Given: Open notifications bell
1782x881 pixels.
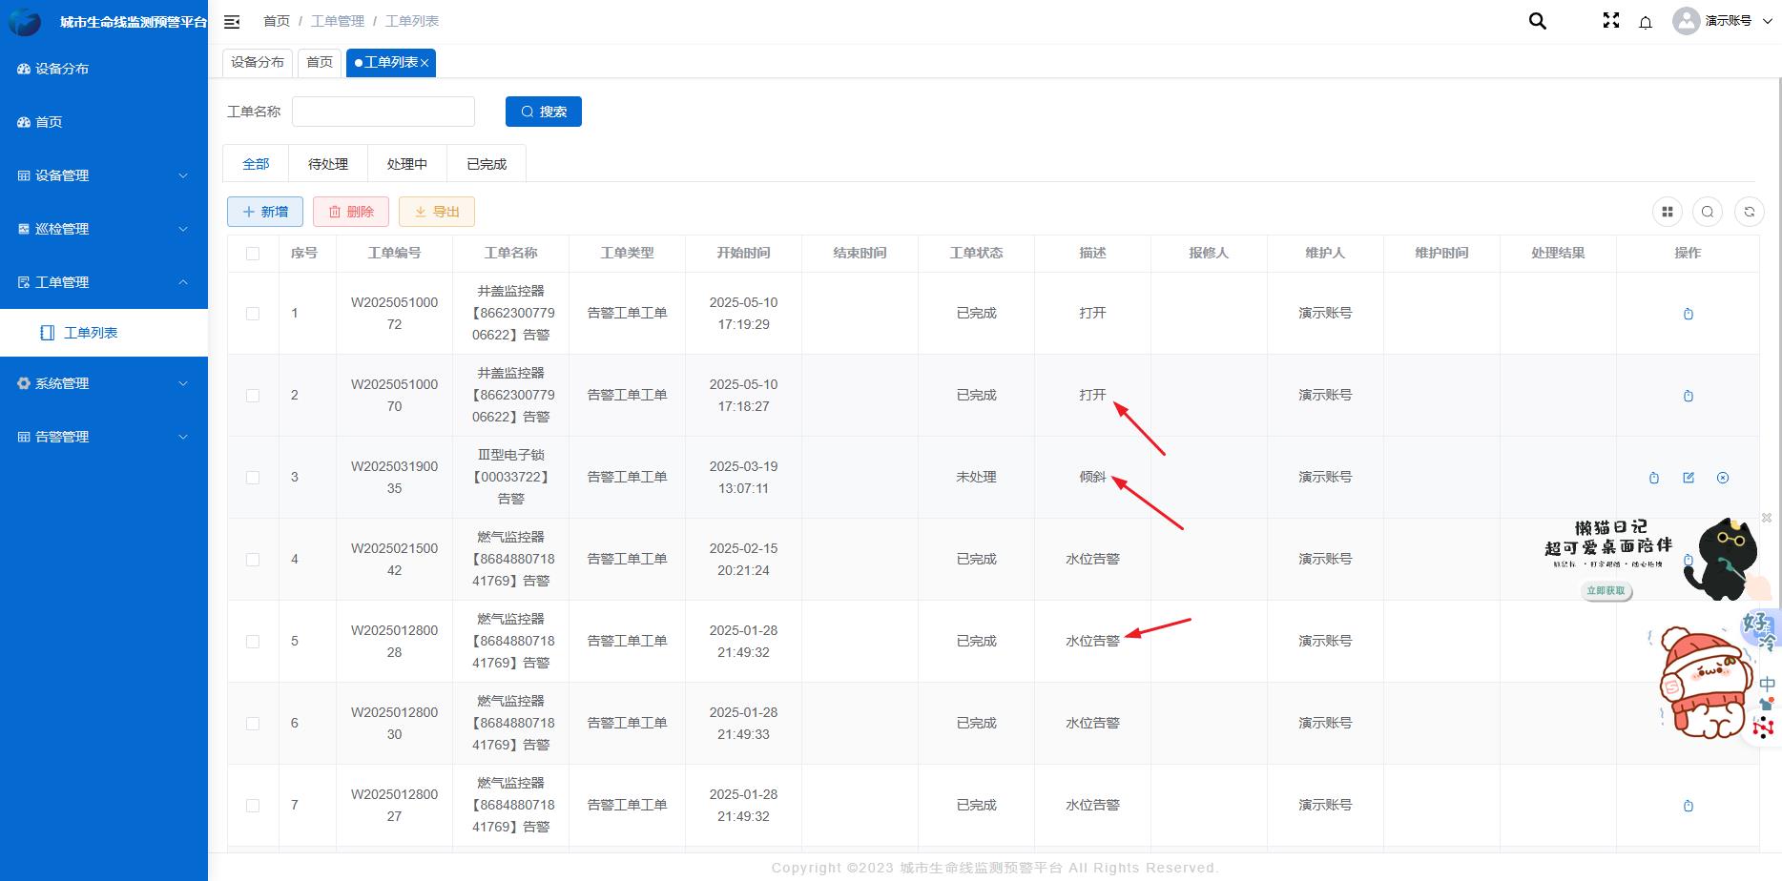Looking at the screenshot, I should click(1646, 22).
